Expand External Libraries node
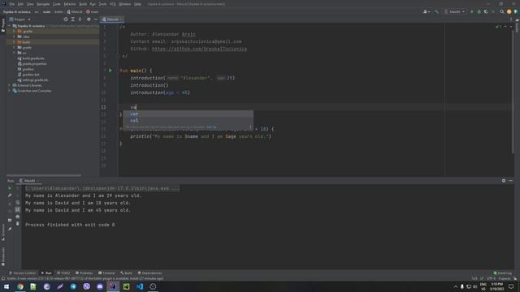 [9, 85]
